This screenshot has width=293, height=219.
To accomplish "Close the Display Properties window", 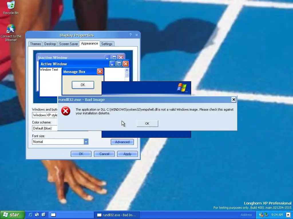I will coord(136,35).
